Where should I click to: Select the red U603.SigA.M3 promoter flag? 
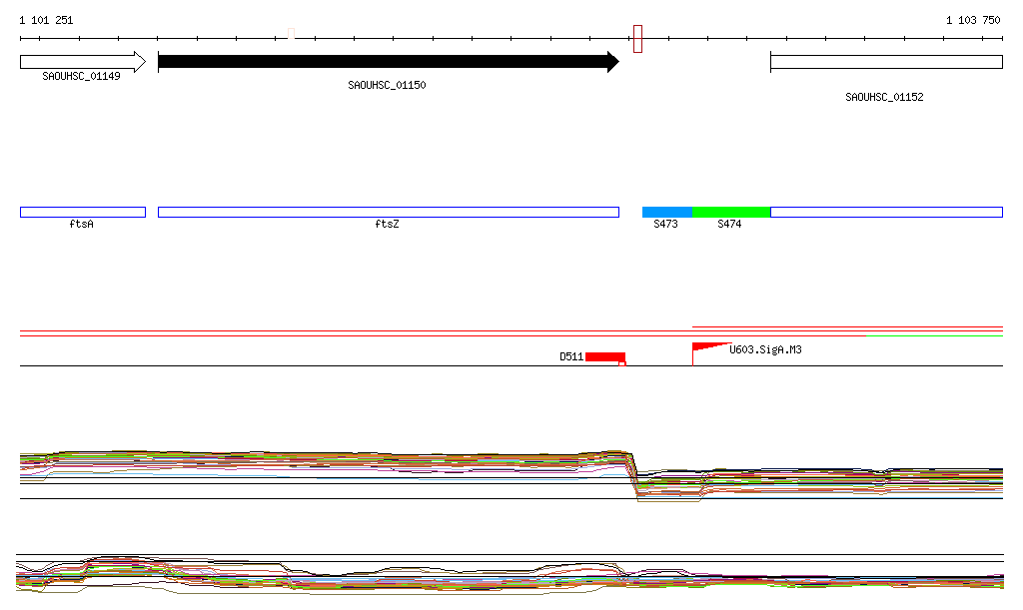pyautogui.click(x=707, y=346)
